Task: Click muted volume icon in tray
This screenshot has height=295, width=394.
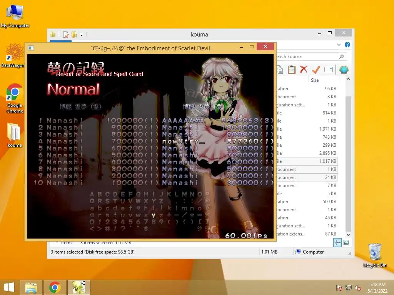Action: 358,287
